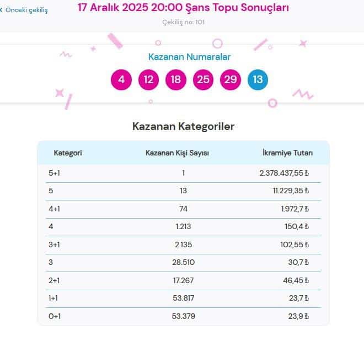Click the Önceki çekiliş link

tap(26, 10)
